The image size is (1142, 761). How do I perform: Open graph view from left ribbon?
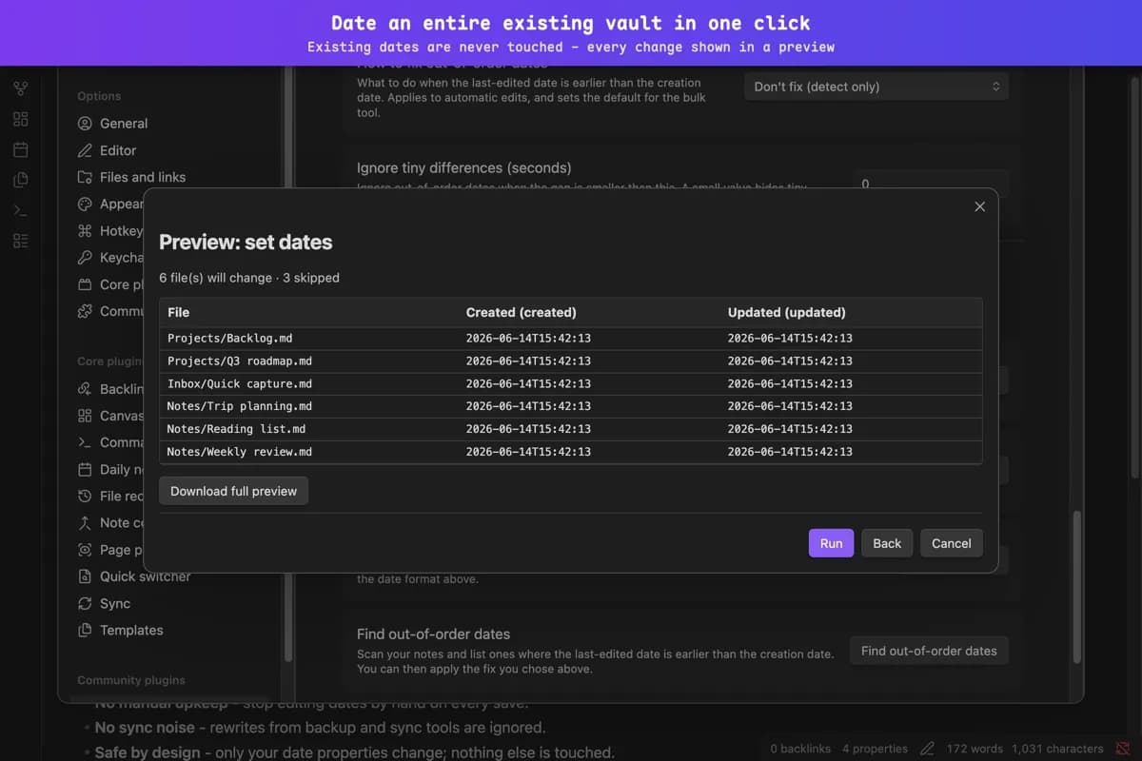click(21, 88)
